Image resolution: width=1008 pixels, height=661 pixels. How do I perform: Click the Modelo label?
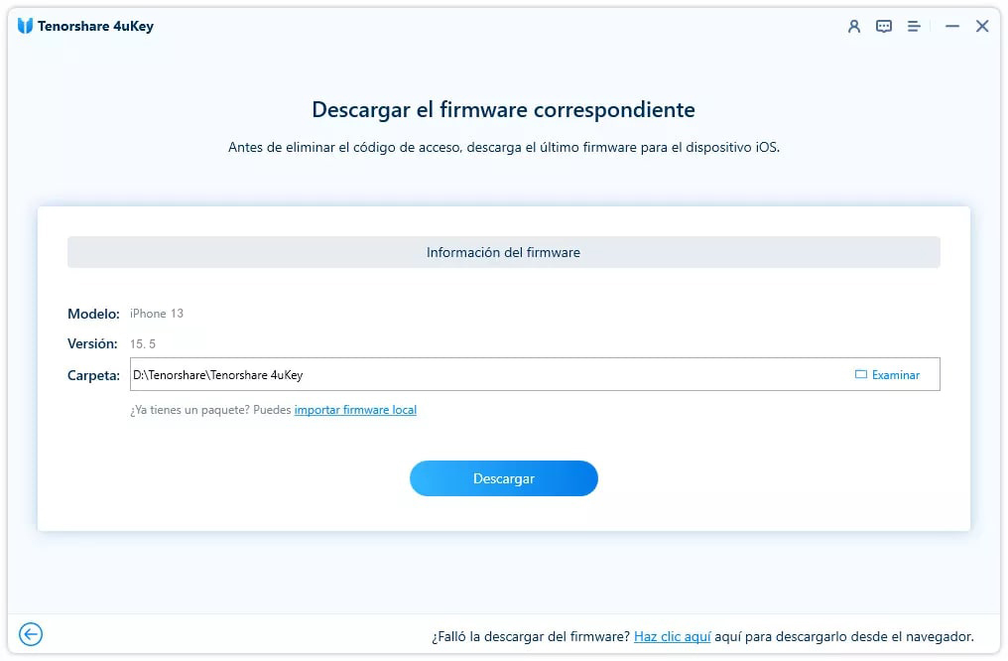92,313
